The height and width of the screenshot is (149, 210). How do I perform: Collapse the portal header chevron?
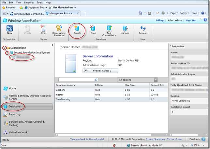click(201, 19)
